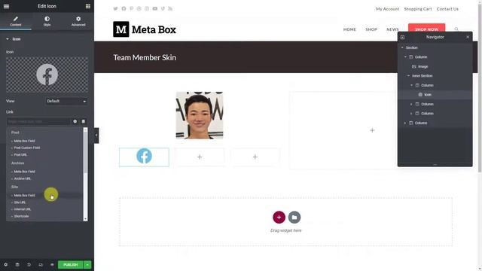The image size is (482, 271).
Task: Dock the Navigator panel icon
Action: (x=402, y=37)
